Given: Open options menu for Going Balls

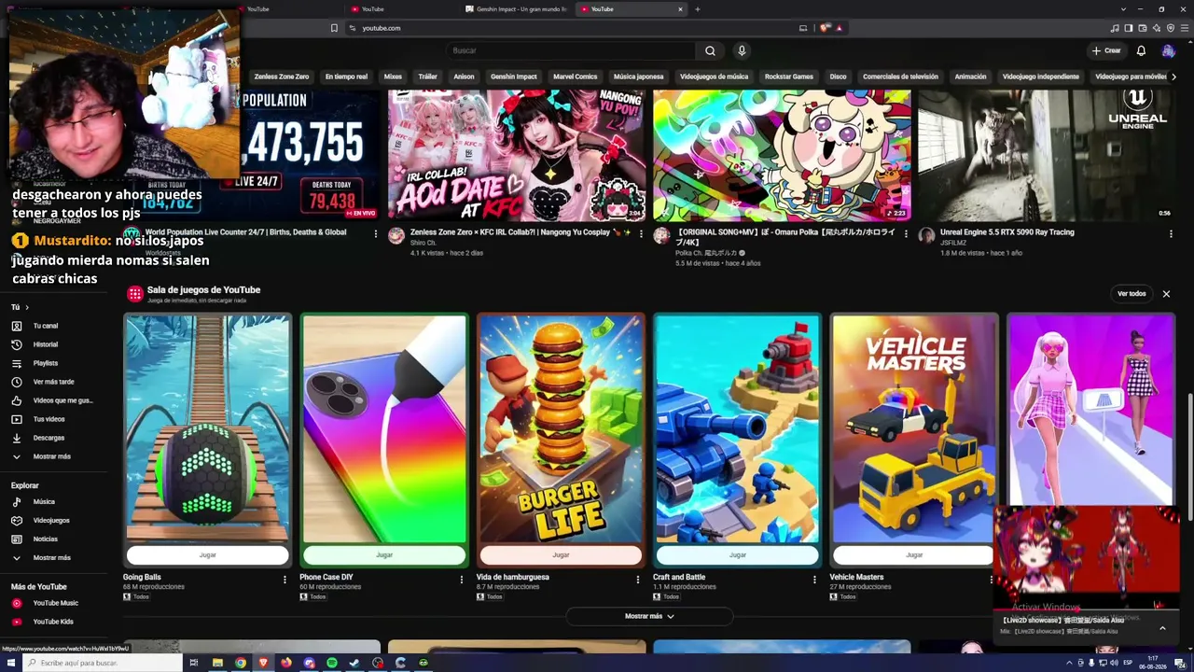Looking at the screenshot, I should 285,580.
